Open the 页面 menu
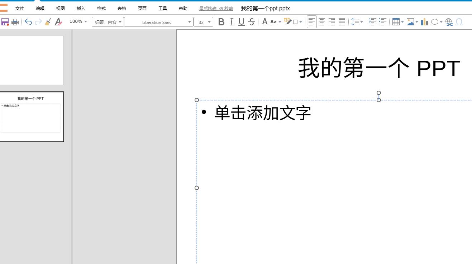This screenshot has height=264, width=472. pos(142,8)
